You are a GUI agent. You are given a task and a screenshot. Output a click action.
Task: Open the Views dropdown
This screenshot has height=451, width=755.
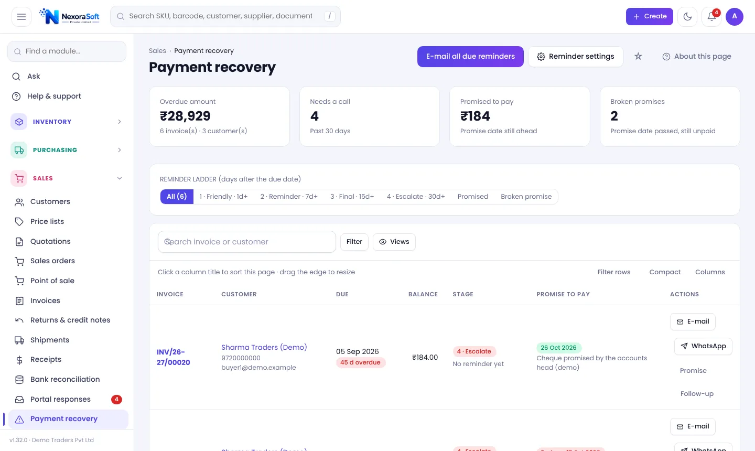394,242
